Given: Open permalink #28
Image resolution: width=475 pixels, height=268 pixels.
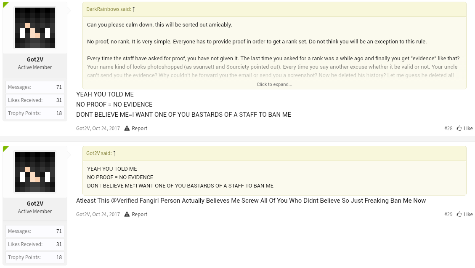Looking at the screenshot, I should pyautogui.click(x=448, y=128).
